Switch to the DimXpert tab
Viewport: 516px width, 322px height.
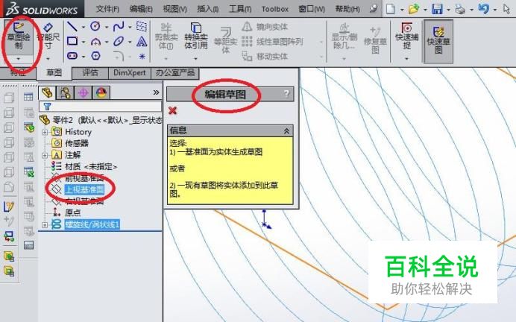130,73
